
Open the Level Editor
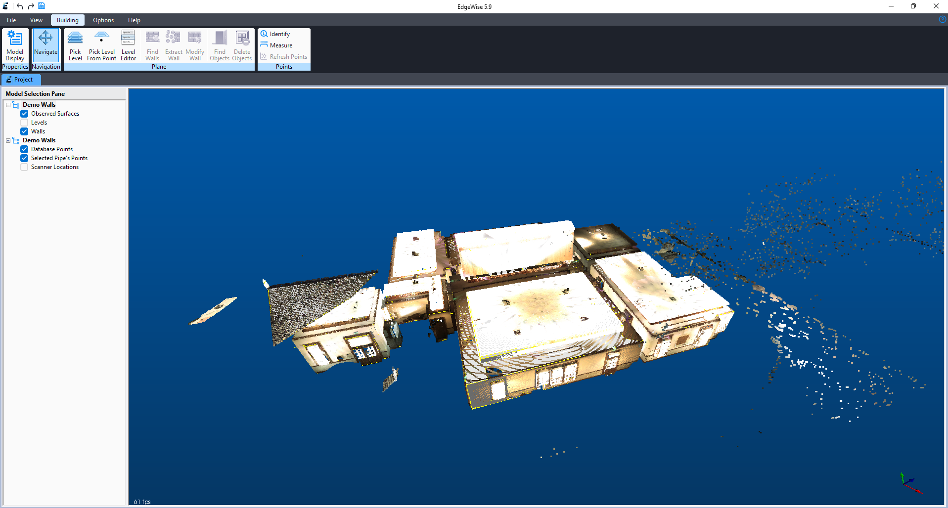128,45
